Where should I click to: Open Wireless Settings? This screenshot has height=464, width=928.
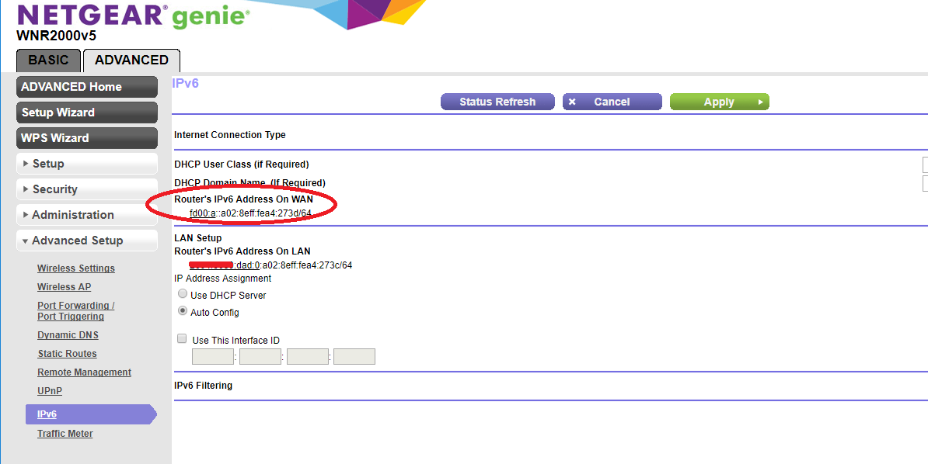pos(75,268)
